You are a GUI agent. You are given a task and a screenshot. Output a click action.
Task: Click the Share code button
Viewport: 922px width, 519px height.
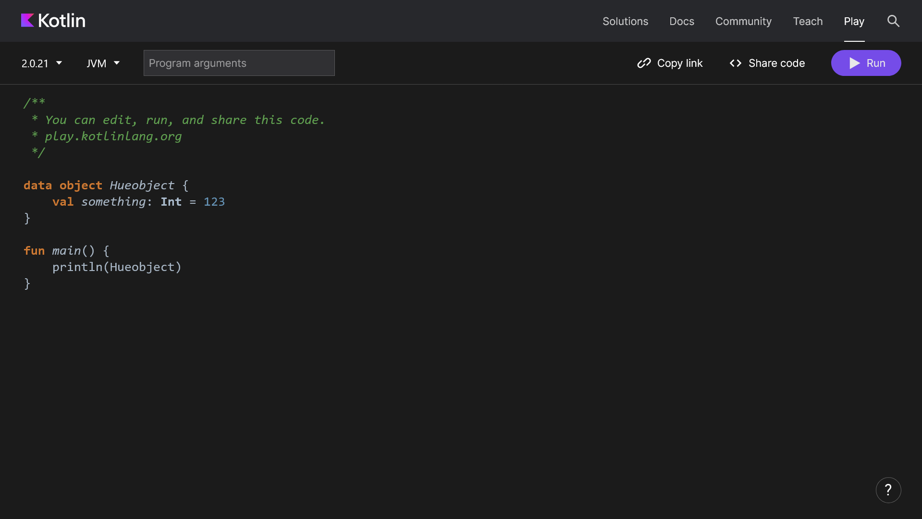(x=767, y=63)
